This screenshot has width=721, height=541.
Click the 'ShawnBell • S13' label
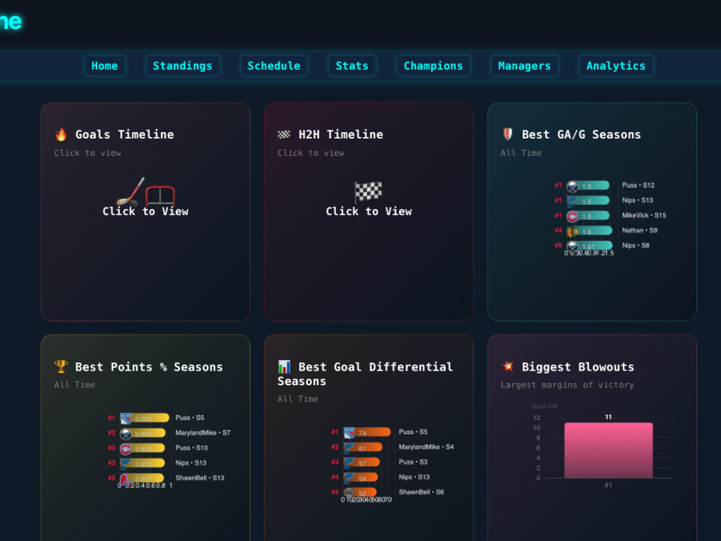click(200, 478)
